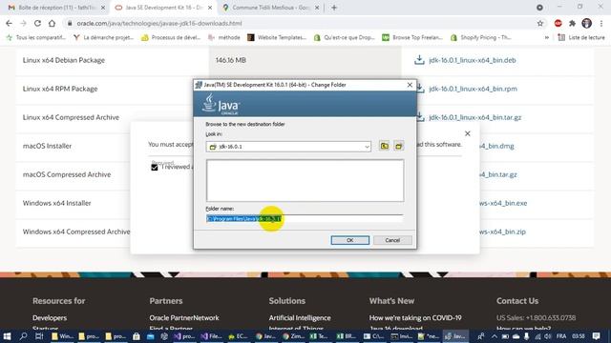This screenshot has width=611, height=343.
Task: Download jdk-16.0.1_linux-x64_bin.rpm
Action: [x=474, y=89]
